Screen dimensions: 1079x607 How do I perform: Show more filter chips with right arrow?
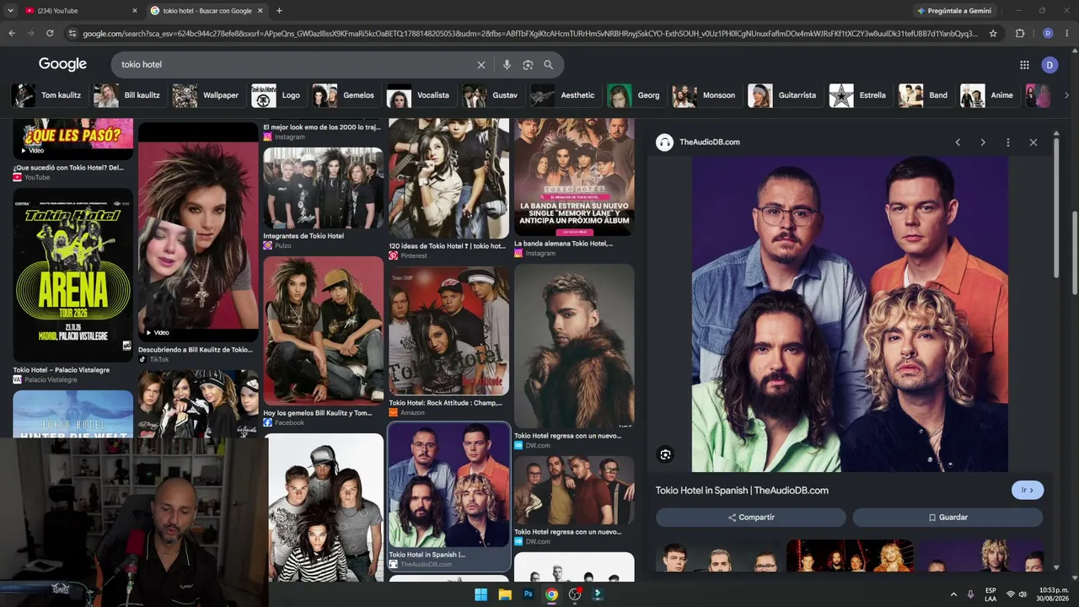click(x=1066, y=95)
